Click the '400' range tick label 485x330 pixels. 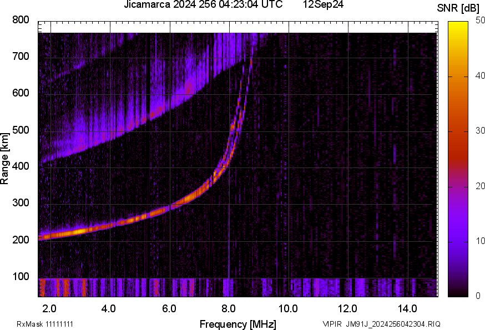[21, 166]
